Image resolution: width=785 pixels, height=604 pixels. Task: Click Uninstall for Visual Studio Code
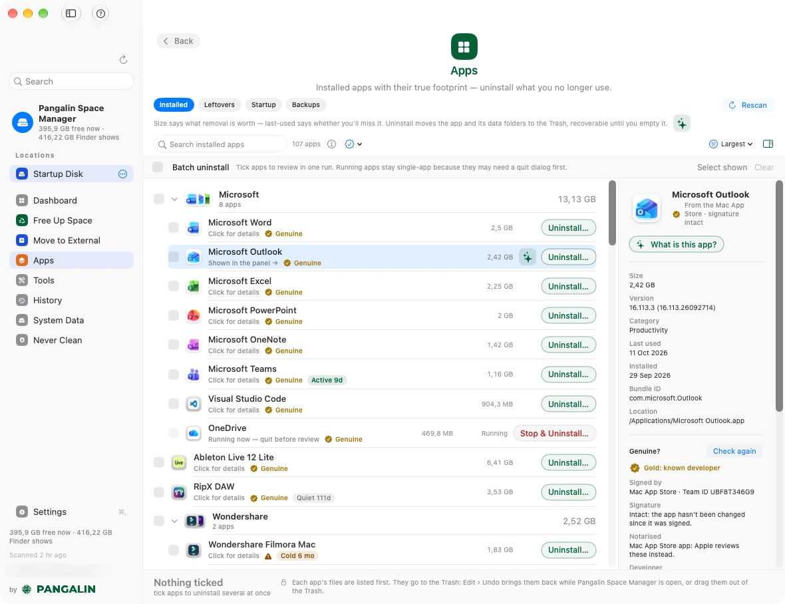coord(568,404)
